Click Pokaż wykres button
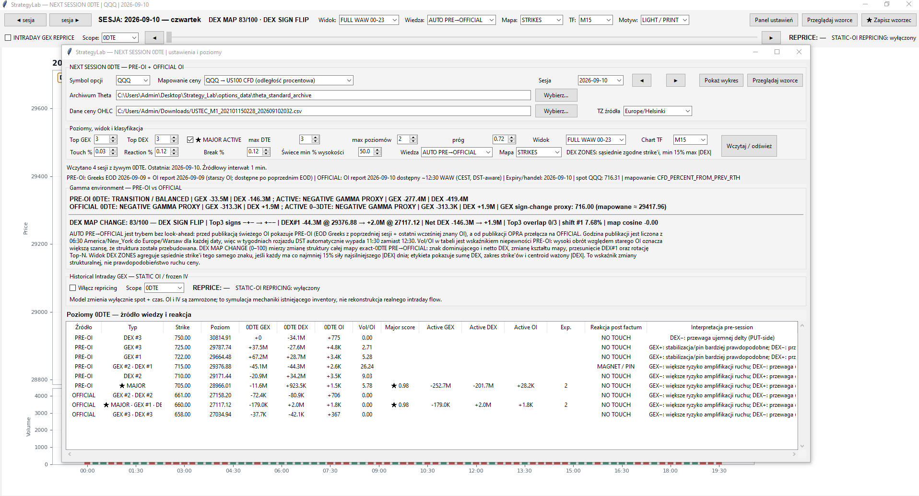Image resolution: width=919 pixels, height=496 pixels. [721, 81]
